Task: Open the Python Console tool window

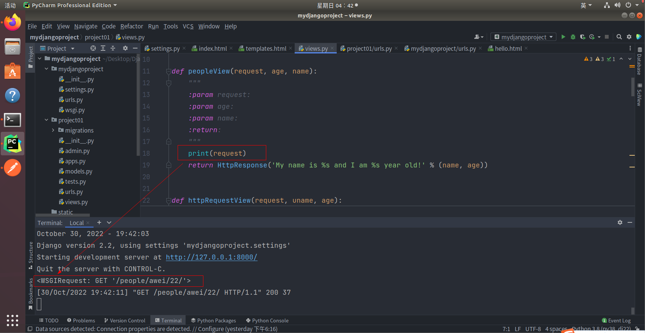Action: pyautogui.click(x=267, y=320)
